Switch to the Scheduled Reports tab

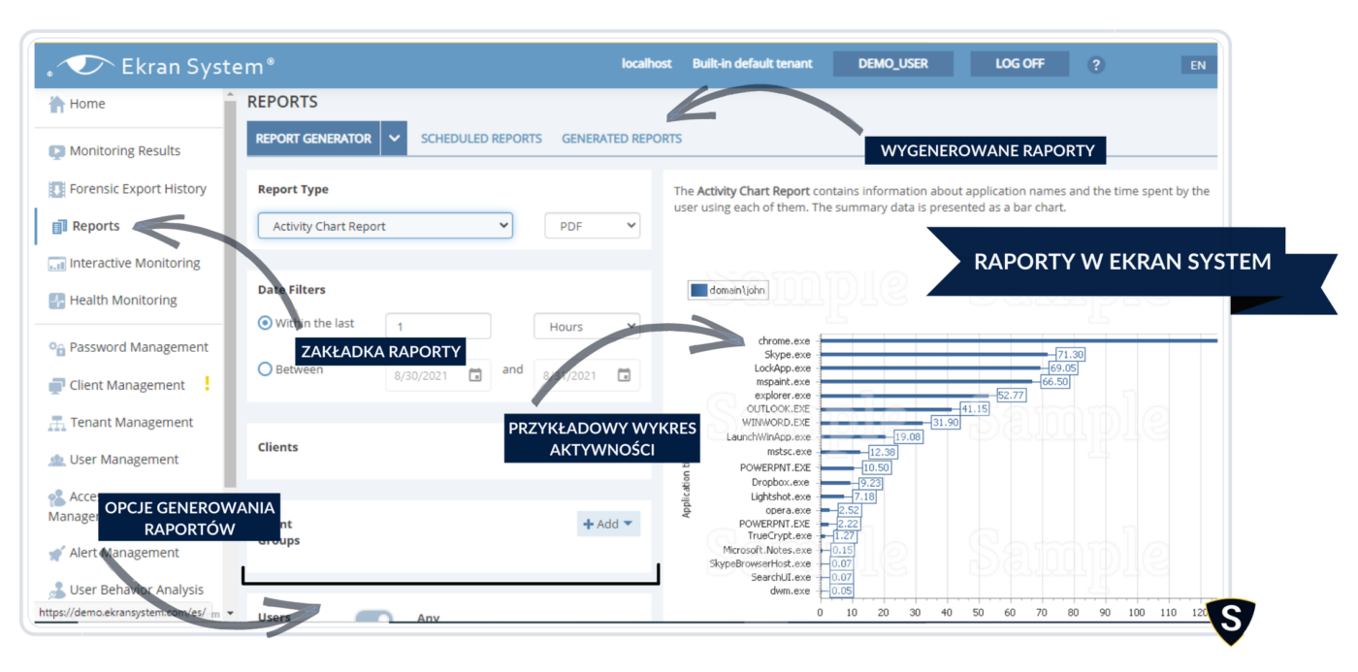[481, 139]
